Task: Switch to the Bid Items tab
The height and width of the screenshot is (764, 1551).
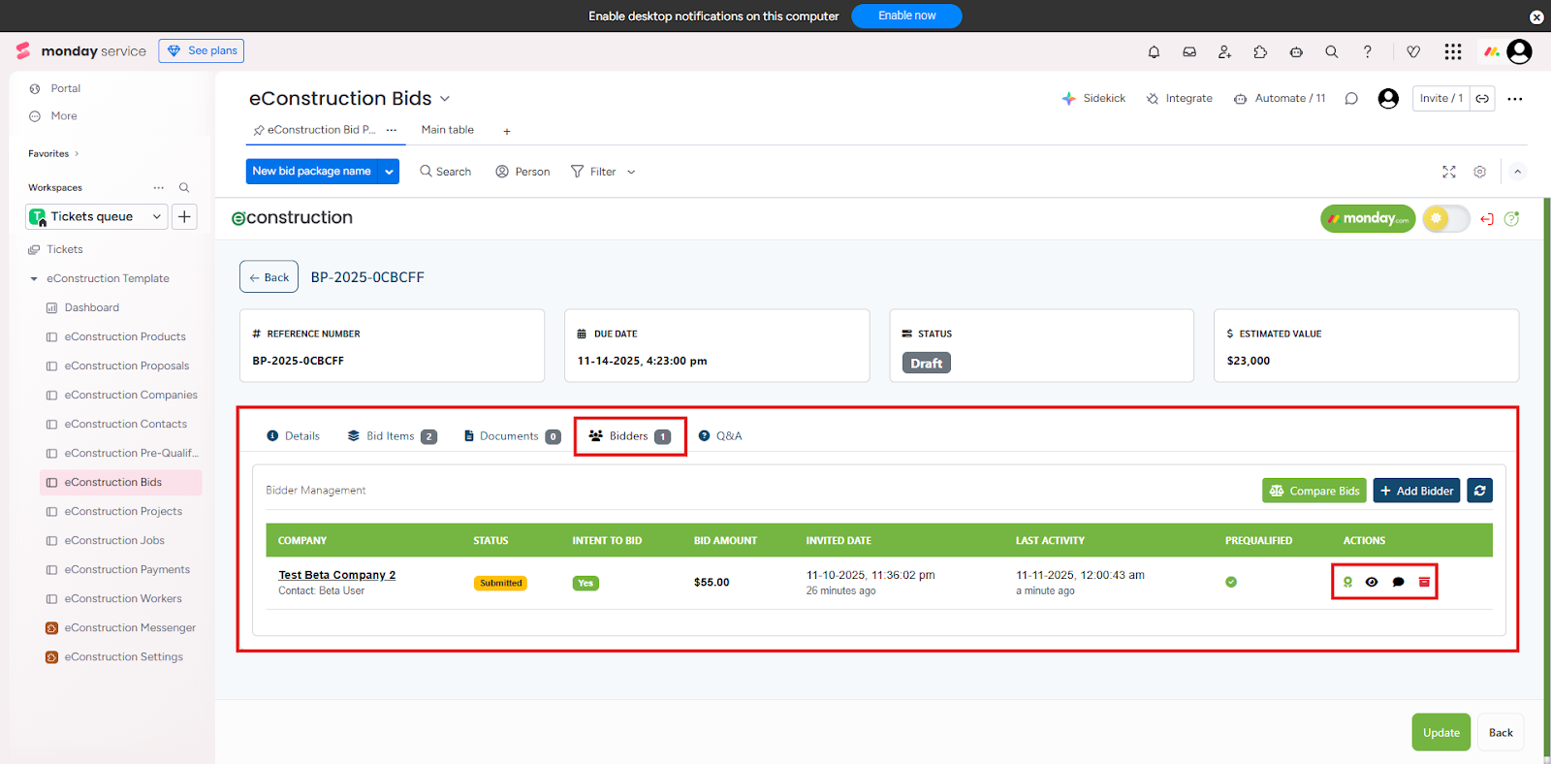Action: [392, 436]
